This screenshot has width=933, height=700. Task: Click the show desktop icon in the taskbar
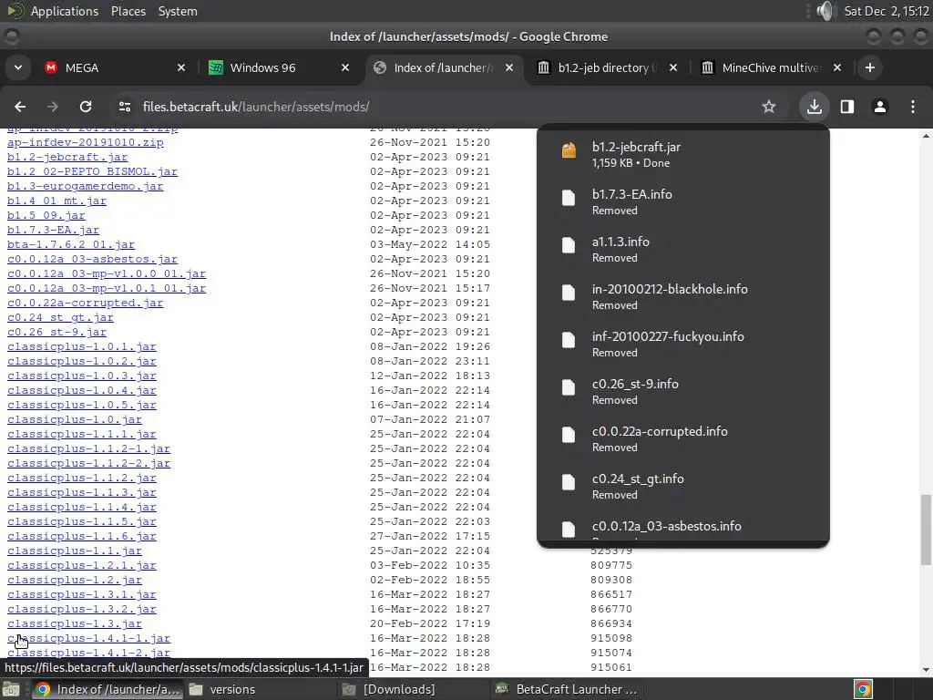pyautogui.click(x=11, y=689)
